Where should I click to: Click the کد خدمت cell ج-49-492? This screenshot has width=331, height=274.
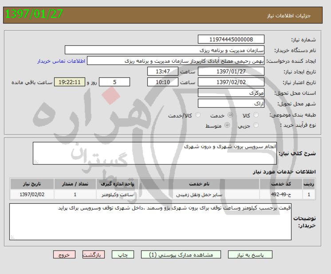coord(281,195)
